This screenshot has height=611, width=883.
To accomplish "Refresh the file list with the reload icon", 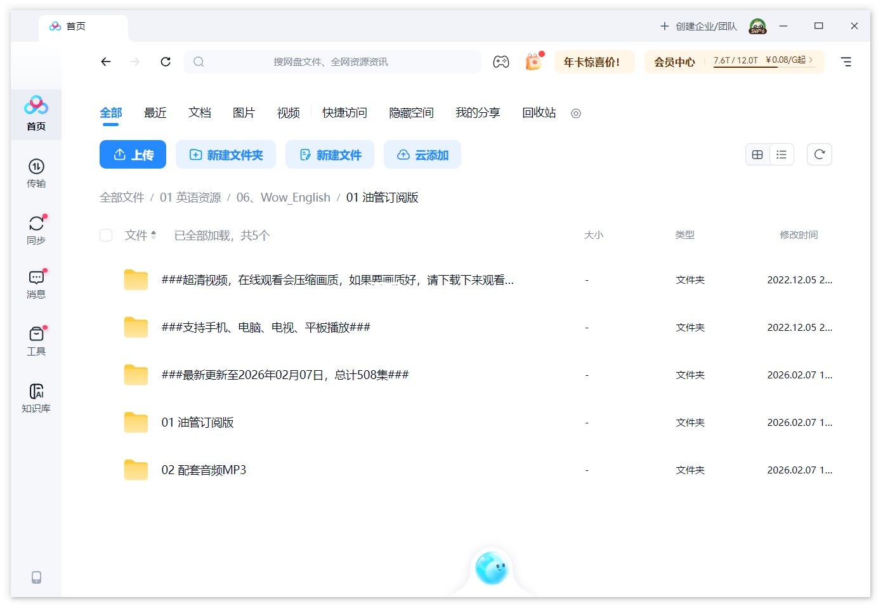I will (x=819, y=154).
